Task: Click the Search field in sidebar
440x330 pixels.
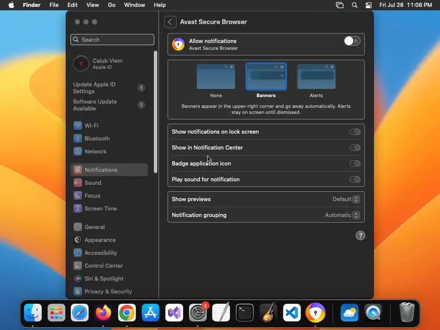Action: pyautogui.click(x=112, y=40)
